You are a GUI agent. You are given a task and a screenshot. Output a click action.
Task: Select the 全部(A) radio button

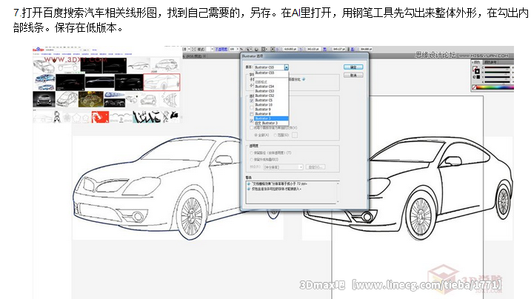[x=256, y=135]
